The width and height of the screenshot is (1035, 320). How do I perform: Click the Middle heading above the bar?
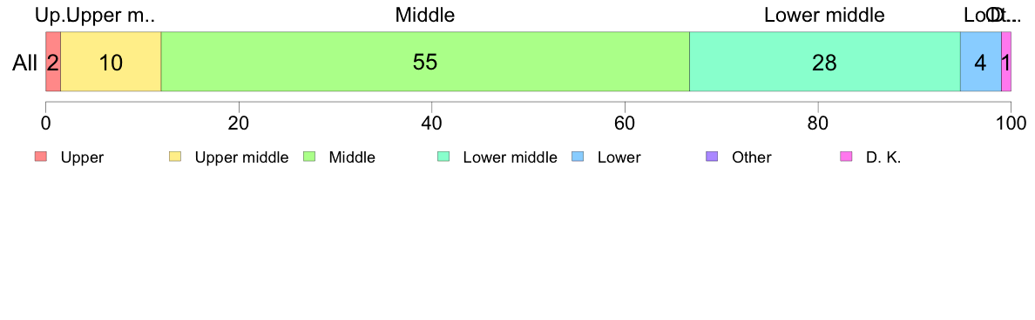click(x=425, y=15)
